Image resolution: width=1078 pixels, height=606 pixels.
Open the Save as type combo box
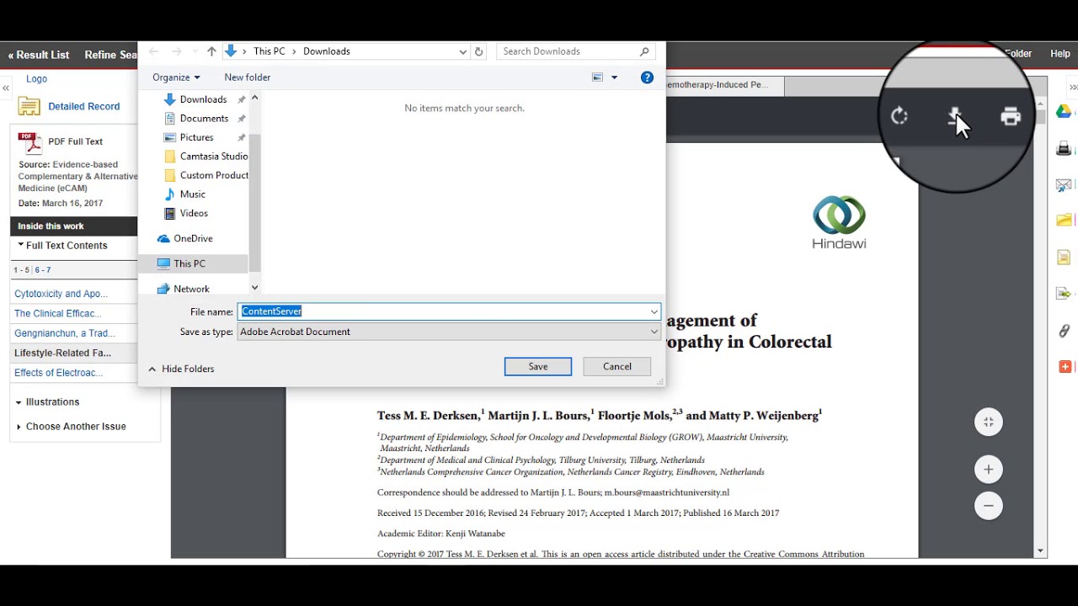[x=449, y=332]
